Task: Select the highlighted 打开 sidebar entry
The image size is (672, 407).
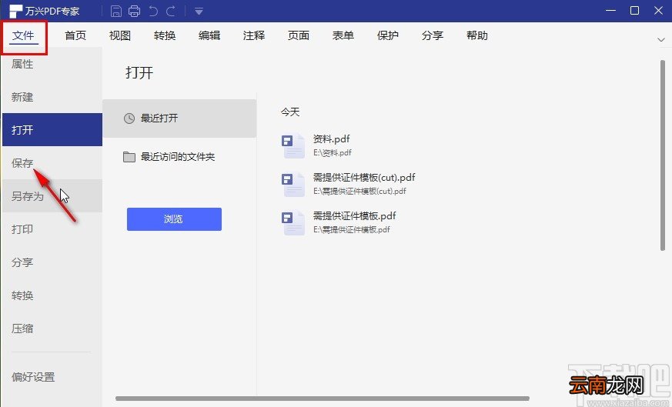Action: [52, 130]
